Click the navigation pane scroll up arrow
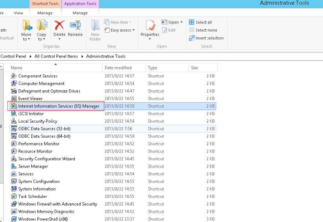 tap(1, 67)
